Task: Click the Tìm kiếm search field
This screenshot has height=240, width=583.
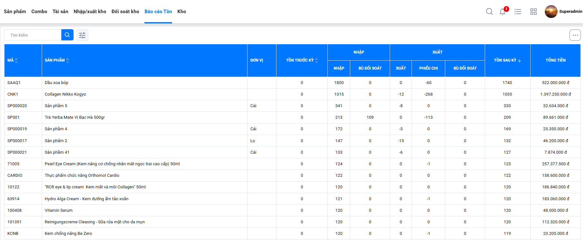Action: point(33,35)
